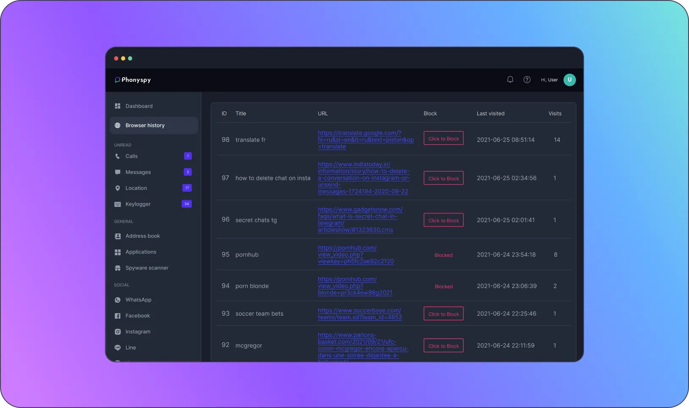
Task: Click the notification bell icon
Action: 510,80
